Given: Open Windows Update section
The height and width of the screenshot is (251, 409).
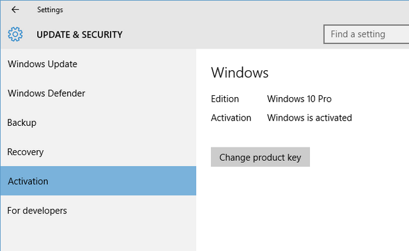Looking at the screenshot, I should [x=98, y=64].
